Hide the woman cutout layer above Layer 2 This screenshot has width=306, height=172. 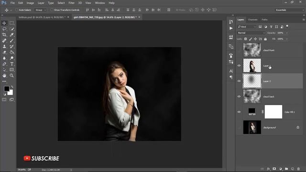point(239,66)
